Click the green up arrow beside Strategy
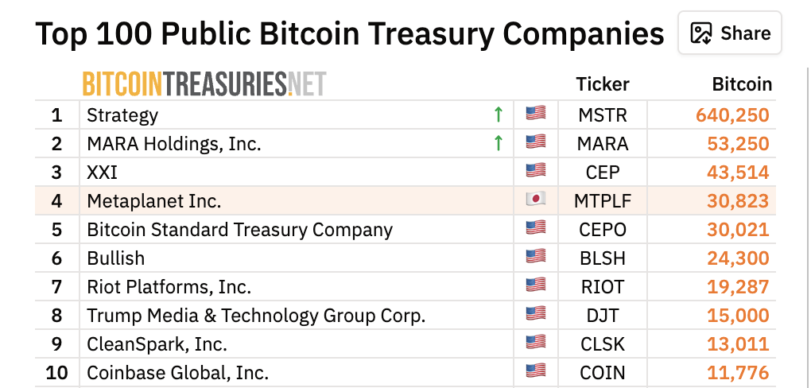The image size is (811, 388). click(499, 114)
